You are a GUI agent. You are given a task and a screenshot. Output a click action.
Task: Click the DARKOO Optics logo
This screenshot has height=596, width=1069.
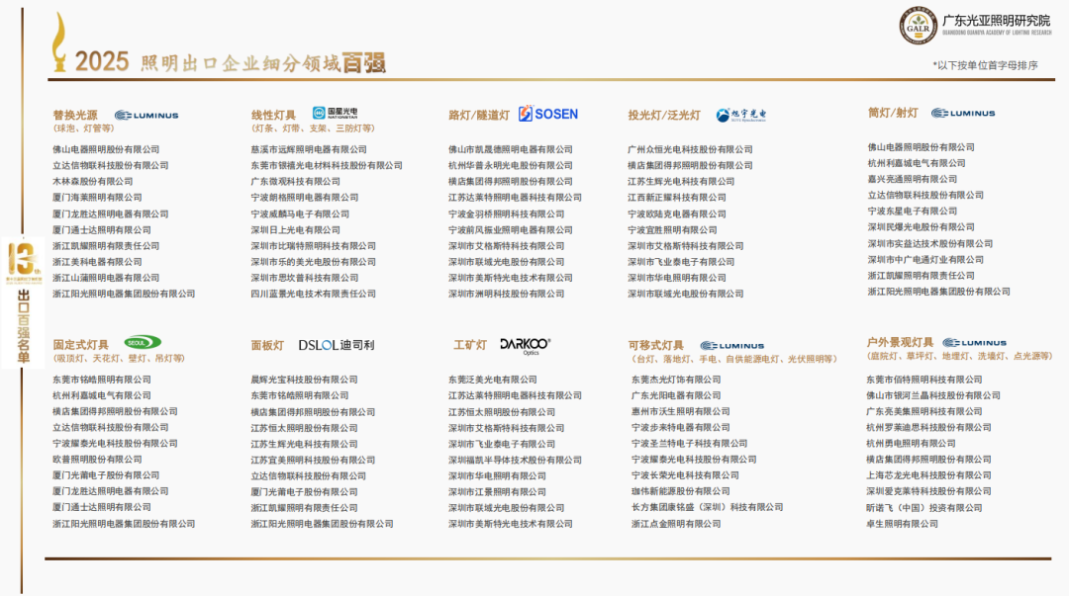coord(525,345)
